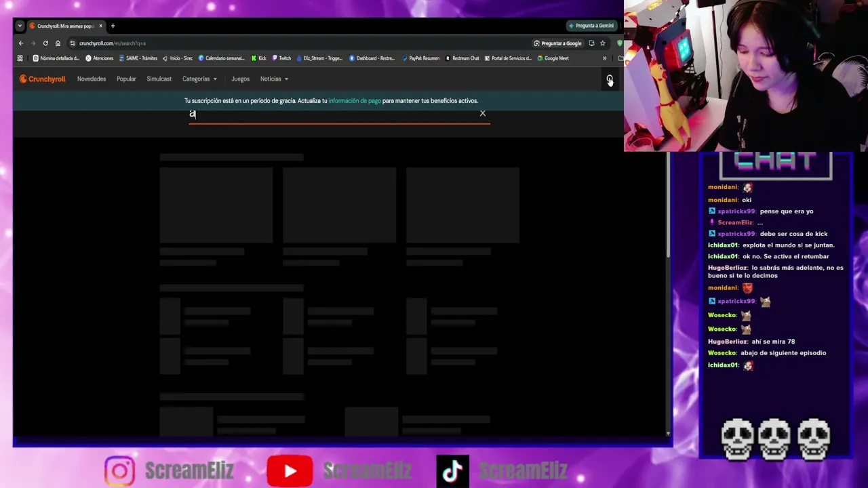Select the Crunchyroll browser tab

[65, 26]
